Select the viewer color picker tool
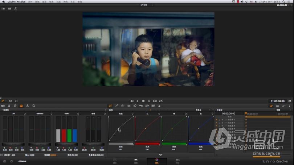 3,101
